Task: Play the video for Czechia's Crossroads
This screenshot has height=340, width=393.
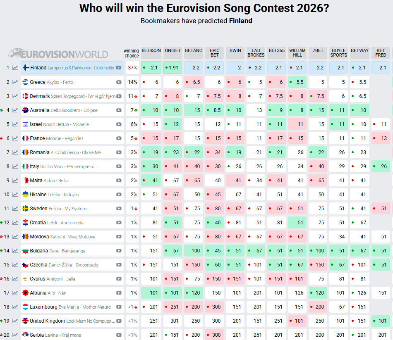Action: point(119,265)
